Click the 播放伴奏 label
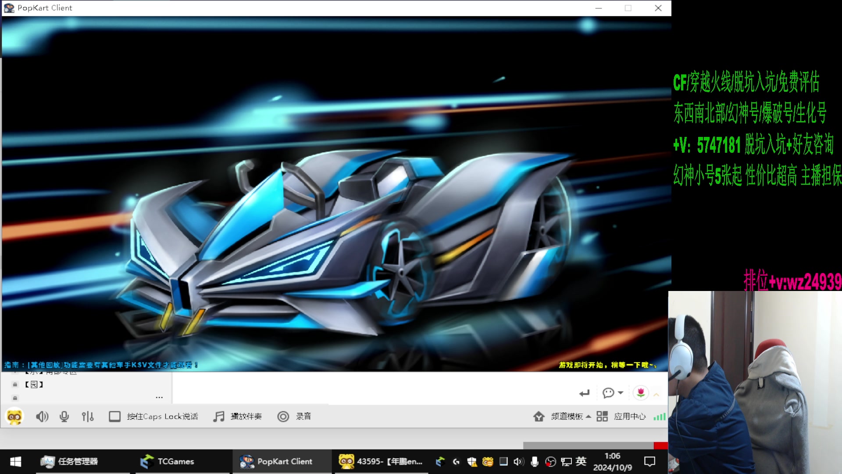The image size is (842, 474). click(x=246, y=416)
